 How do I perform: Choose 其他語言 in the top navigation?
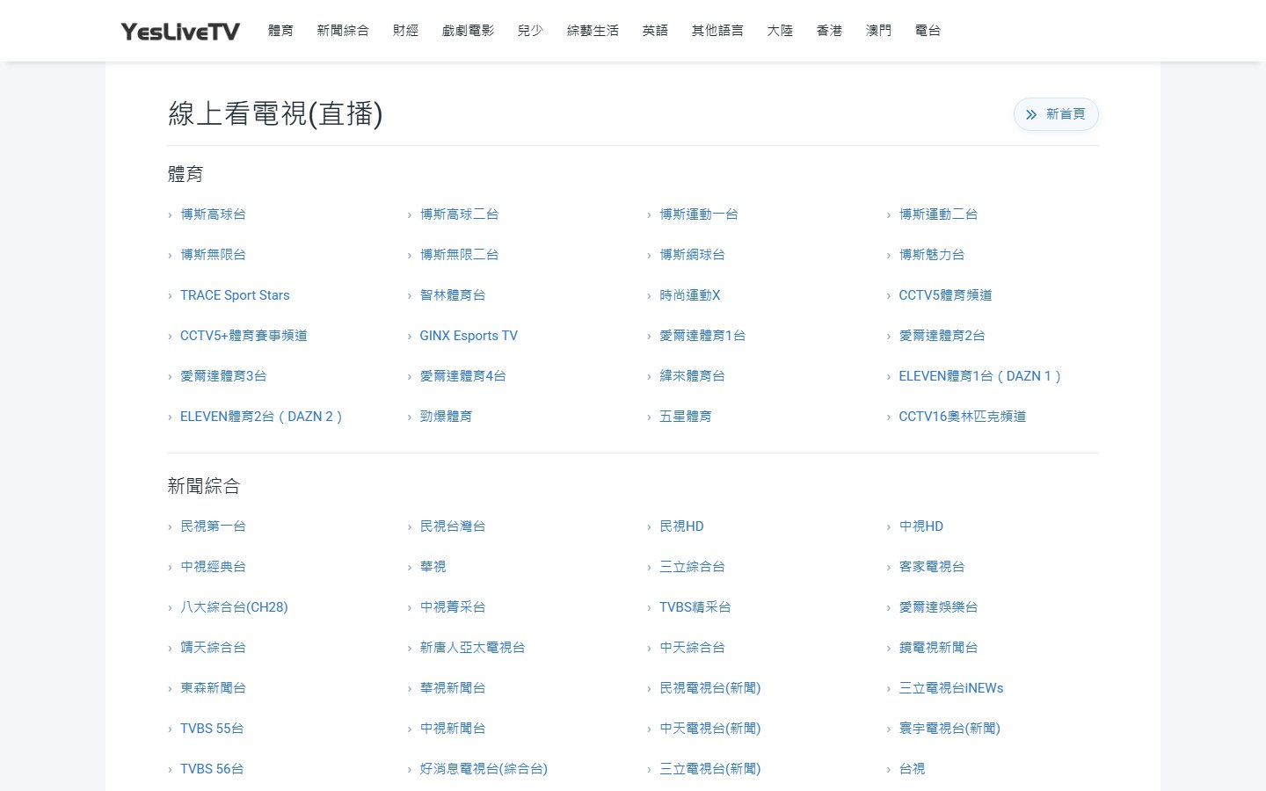coord(717,31)
